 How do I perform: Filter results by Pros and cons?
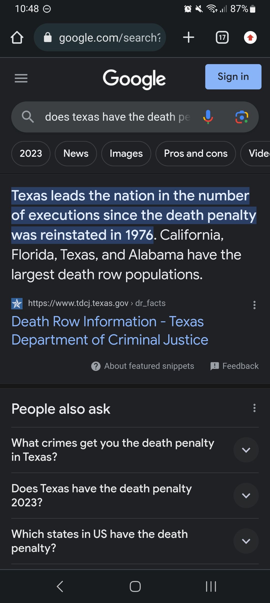tap(195, 154)
